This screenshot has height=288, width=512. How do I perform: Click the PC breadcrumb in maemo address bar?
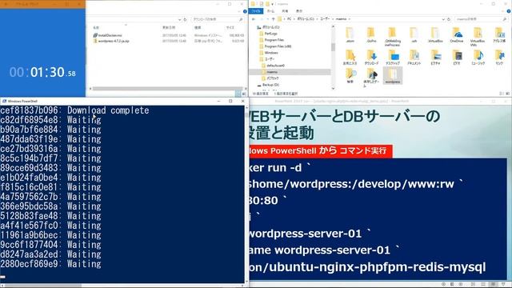[289, 19]
